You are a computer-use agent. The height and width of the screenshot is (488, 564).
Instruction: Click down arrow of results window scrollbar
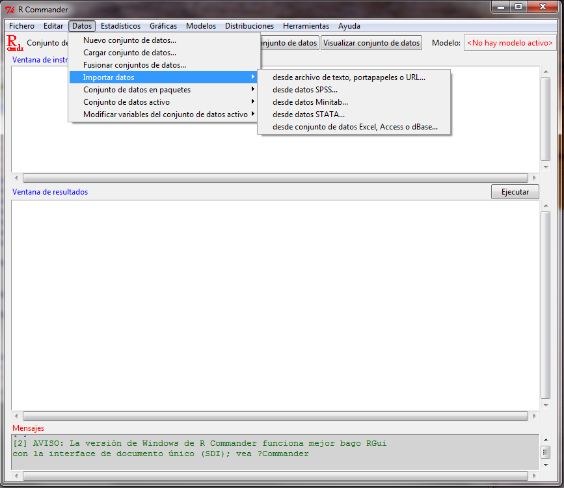point(546,405)
